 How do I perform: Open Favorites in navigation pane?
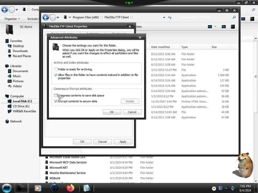click(x=16, y=41)
